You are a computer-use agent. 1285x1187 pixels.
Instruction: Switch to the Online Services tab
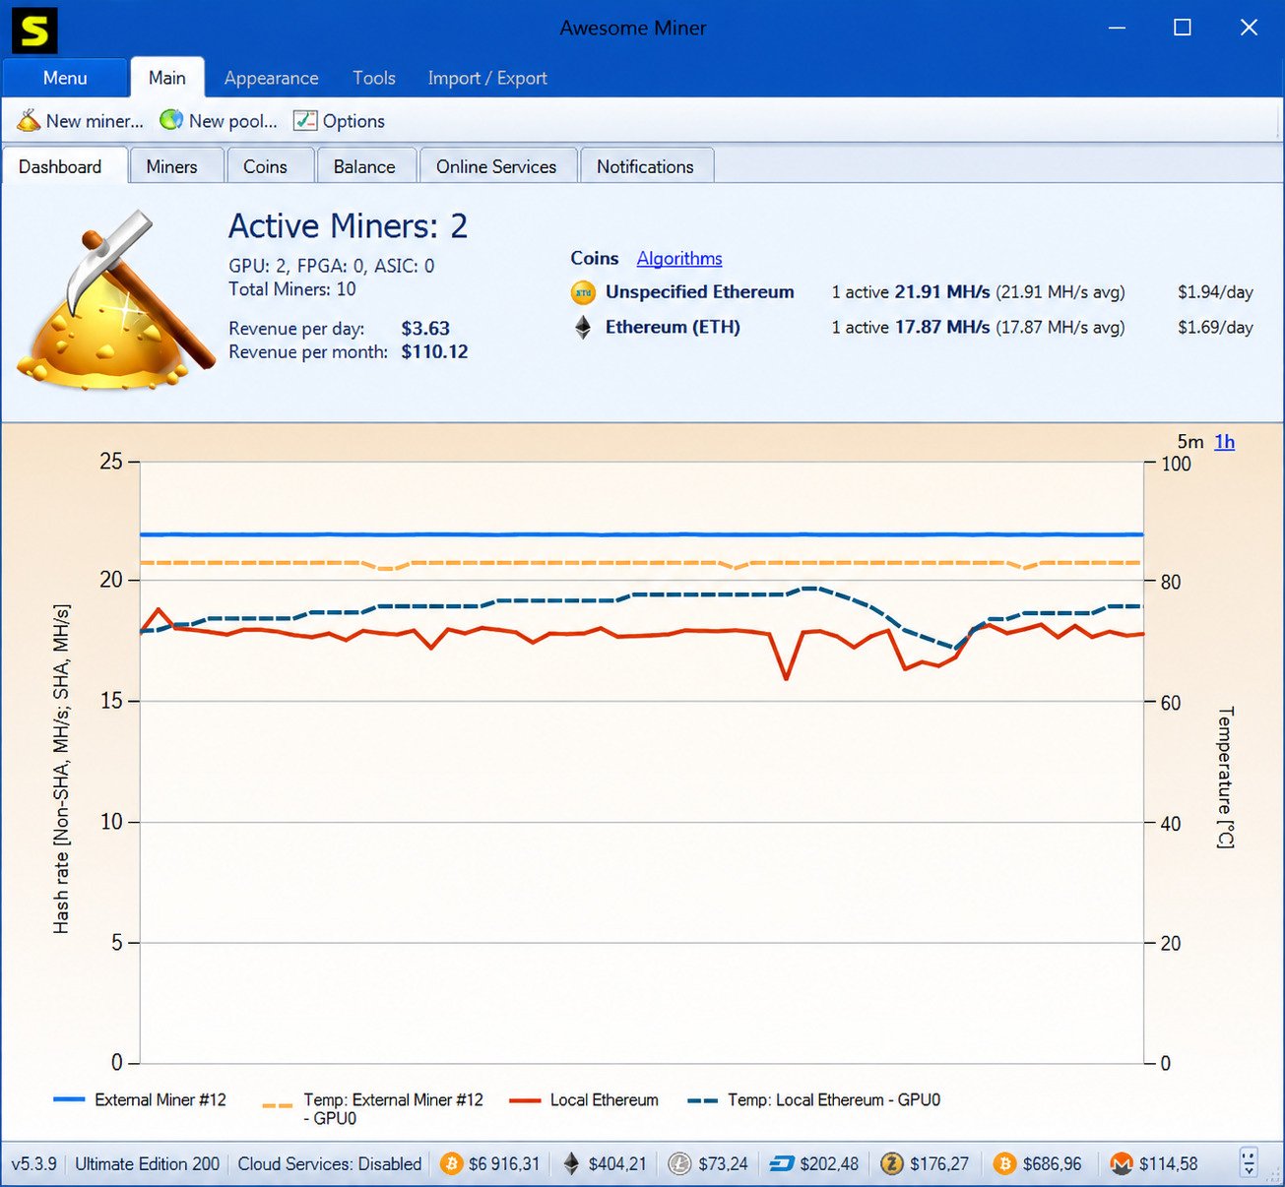pos(496,166)
